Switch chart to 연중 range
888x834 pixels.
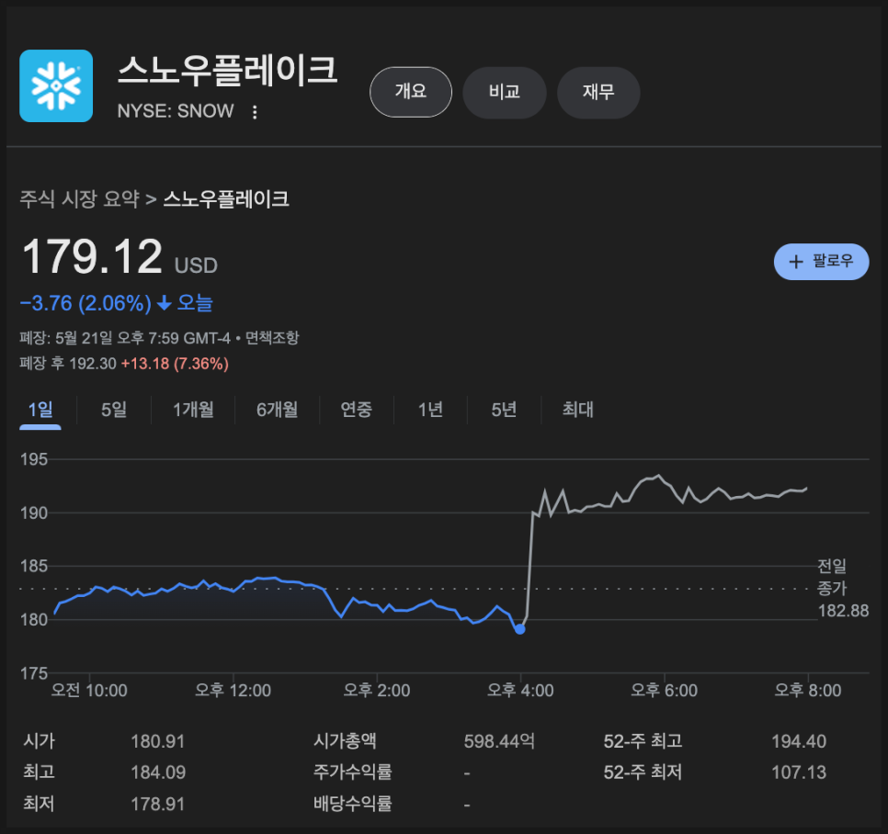click(x=357, y=410)
